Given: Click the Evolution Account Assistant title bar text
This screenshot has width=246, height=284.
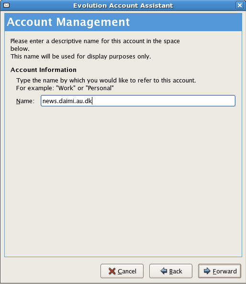Looking at the screenshot, I should 123,5.
